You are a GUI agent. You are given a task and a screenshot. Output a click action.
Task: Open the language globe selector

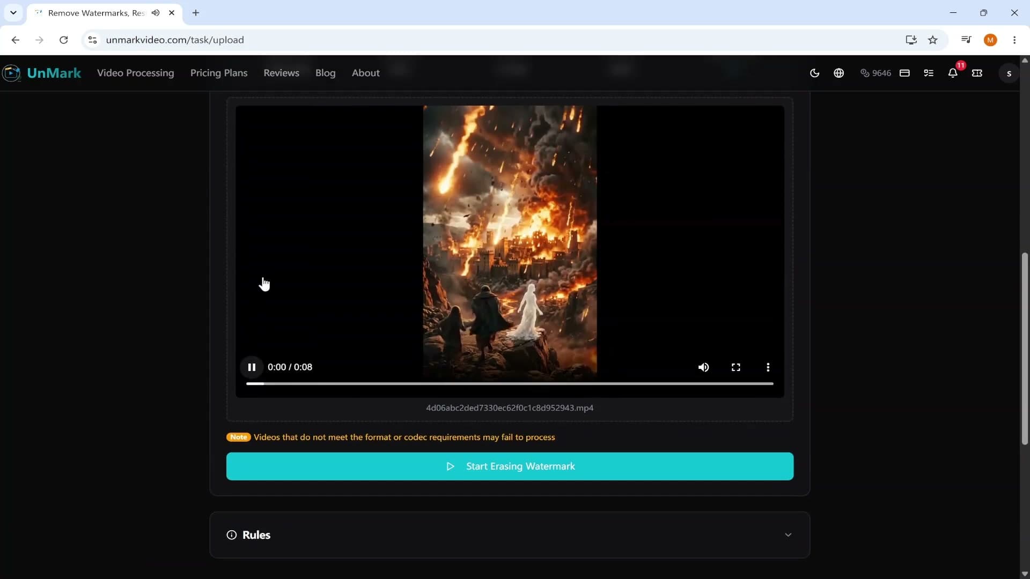pos(839,73)
